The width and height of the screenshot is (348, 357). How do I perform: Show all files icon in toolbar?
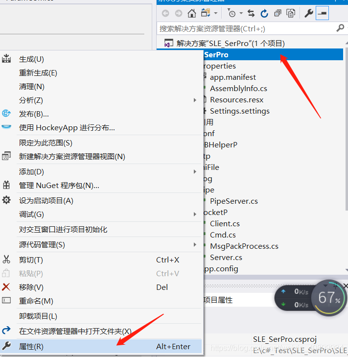[x=291, y=13]
